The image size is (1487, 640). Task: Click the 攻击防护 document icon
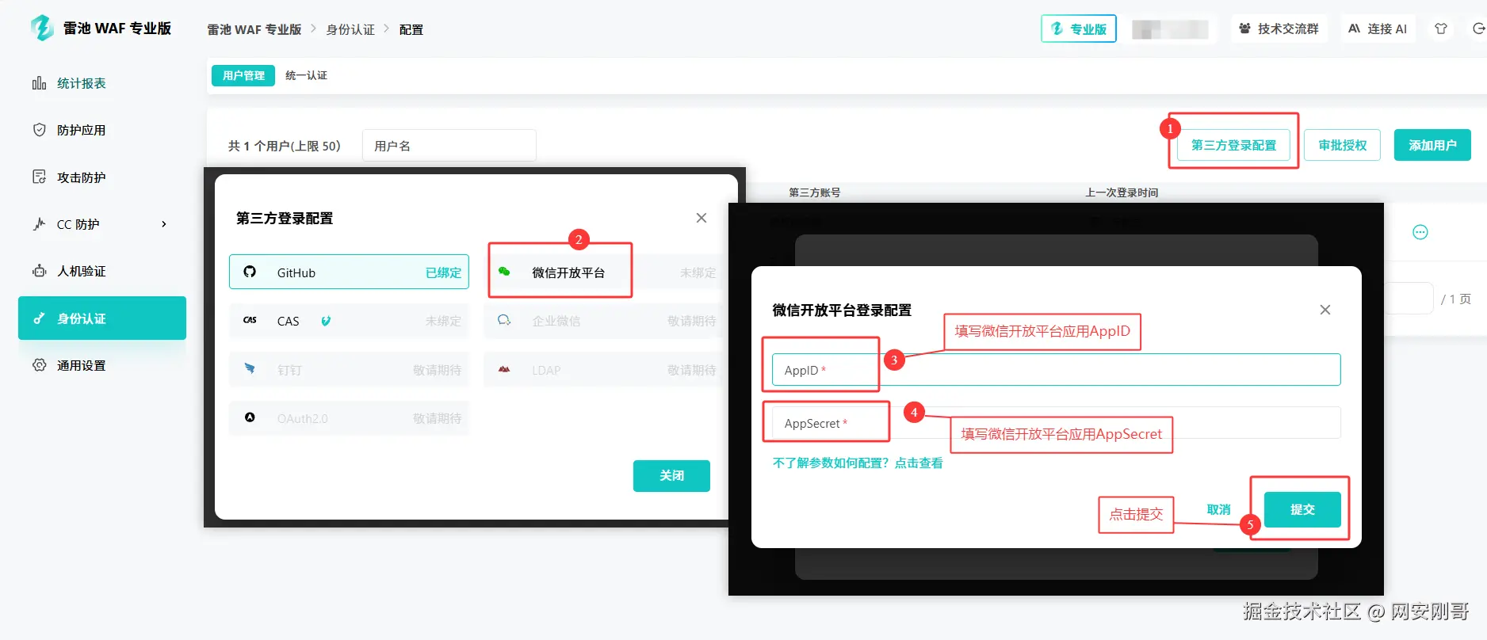pyautogui.click(x=39, y=177)
